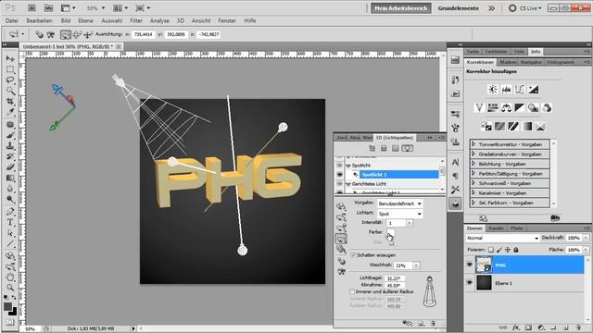Image resolution: width=593 pixels, height=333 pixels.
Task: Add an Invert adjustment layer
Action: tap(486, 127)
